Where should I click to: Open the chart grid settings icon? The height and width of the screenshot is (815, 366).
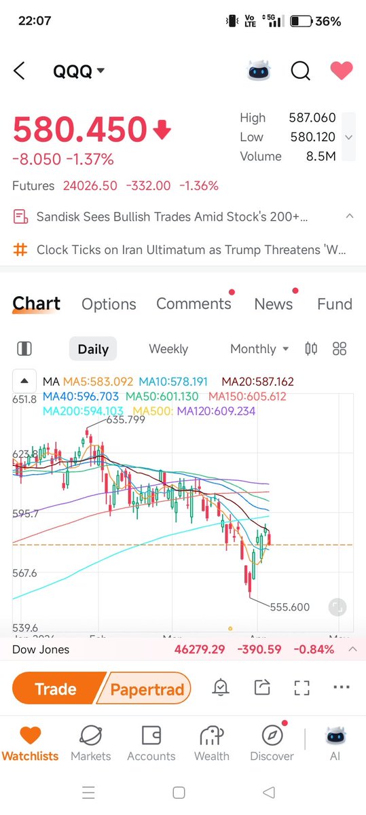[340, 349]
